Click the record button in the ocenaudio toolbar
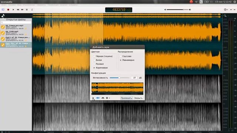Screen dimensions: 237x133 (x=8, y=10)
